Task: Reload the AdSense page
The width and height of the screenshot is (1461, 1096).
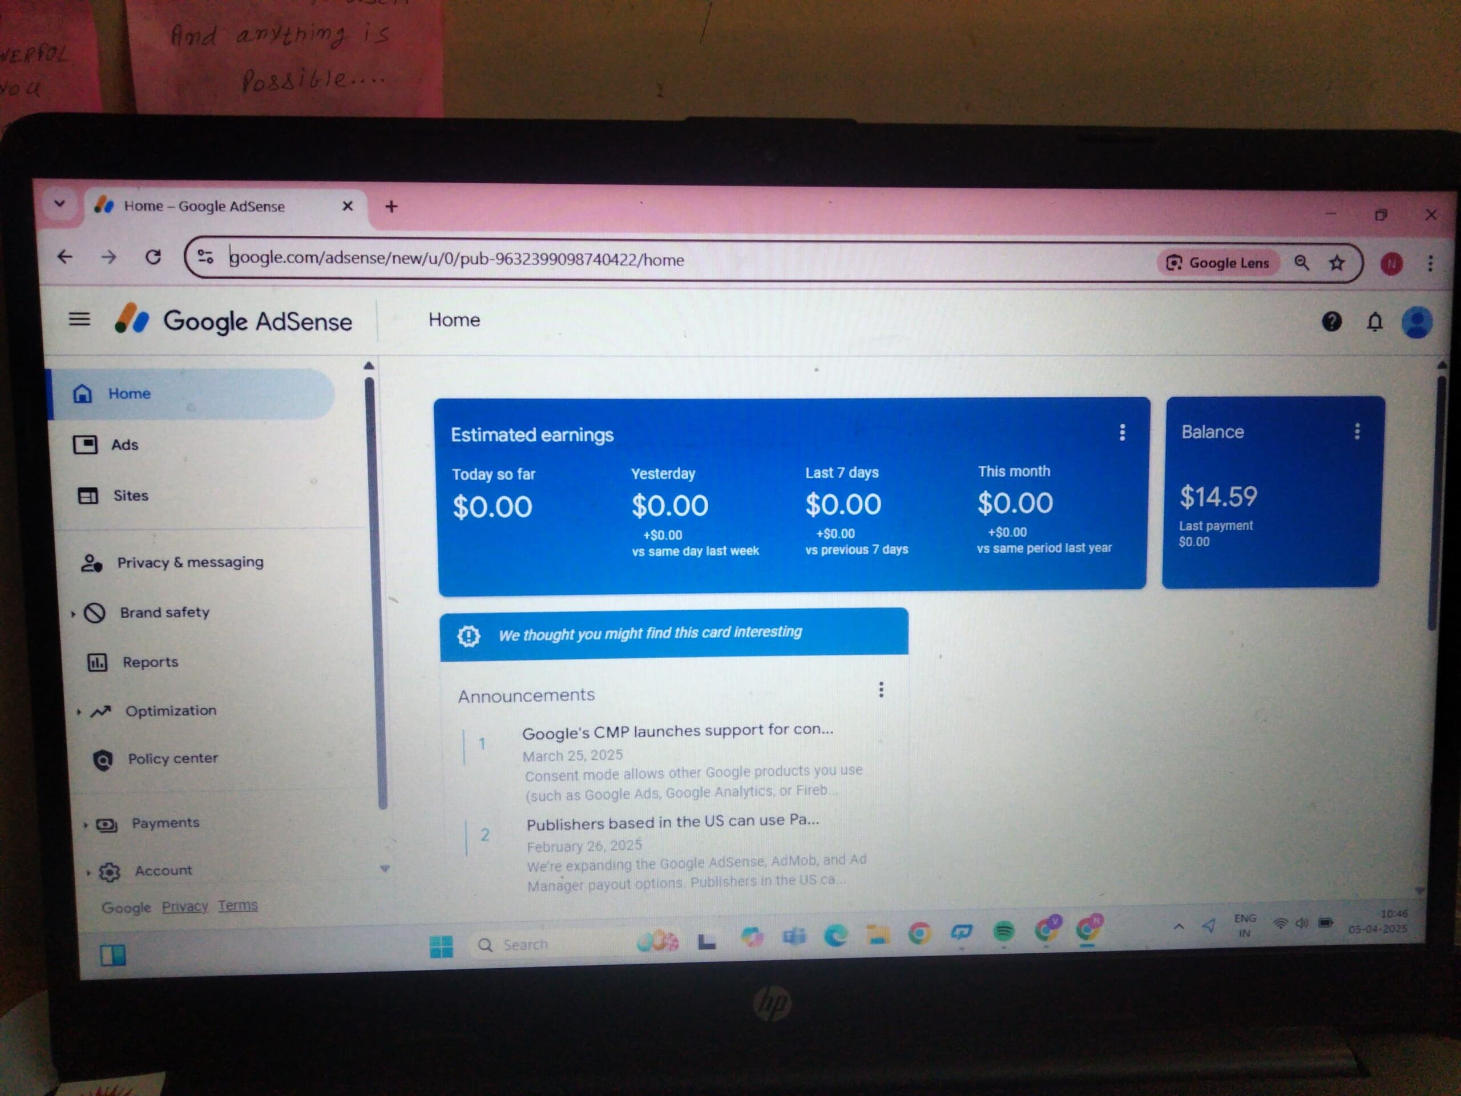Action: click(x=153, y=257)
